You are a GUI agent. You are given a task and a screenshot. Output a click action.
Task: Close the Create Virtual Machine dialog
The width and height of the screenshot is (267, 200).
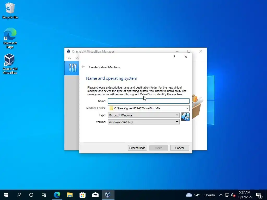click(x=186, y=57)
